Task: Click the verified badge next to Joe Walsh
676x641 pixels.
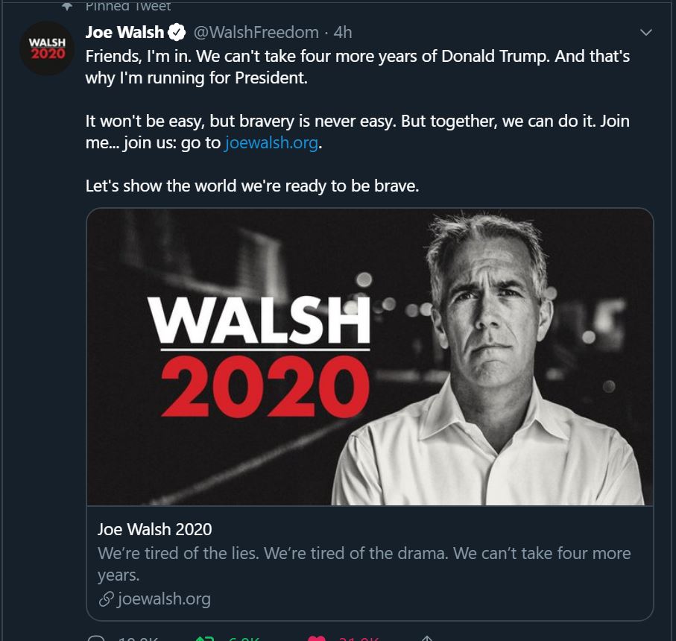Action: point(177,32)
